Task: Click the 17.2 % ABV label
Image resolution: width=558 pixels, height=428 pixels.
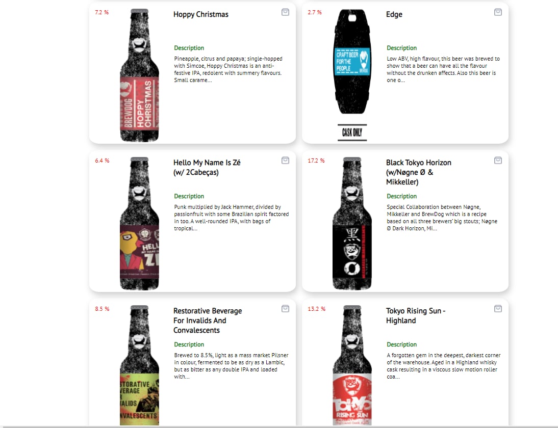Action: click(x=316, y=160)
